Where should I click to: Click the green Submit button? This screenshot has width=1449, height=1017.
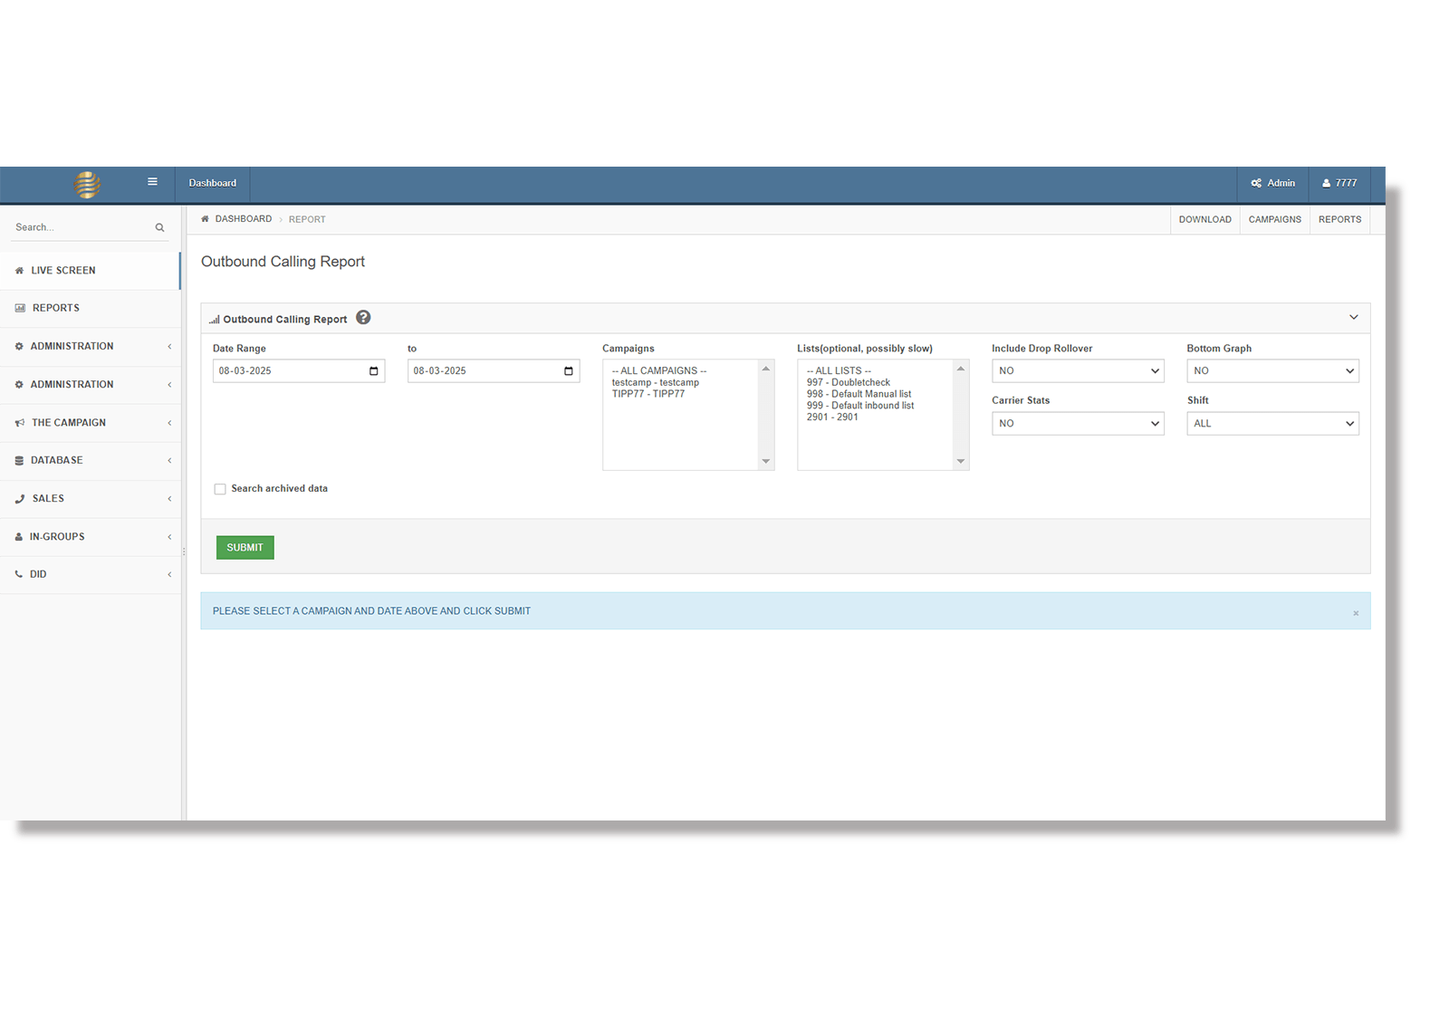[245, 548]
